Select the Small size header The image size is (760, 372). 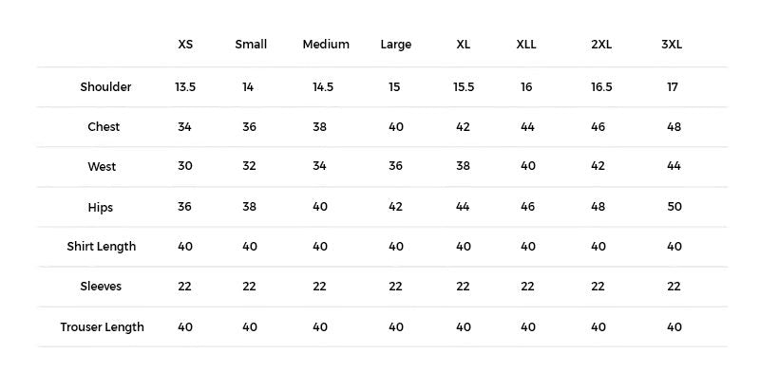251,44
